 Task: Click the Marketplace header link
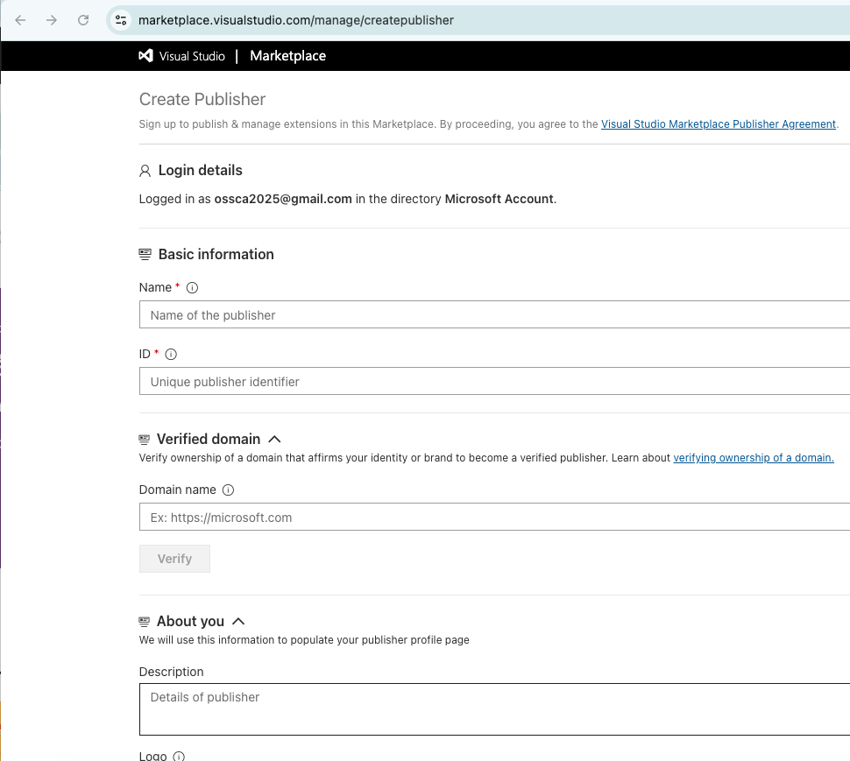287,56
